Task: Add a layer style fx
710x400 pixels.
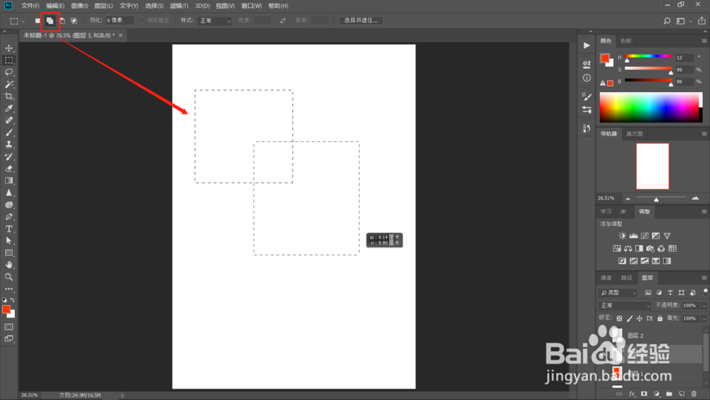Action: (632, 394)
